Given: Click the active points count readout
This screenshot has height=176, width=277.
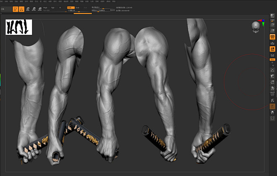Looking at the screenshot, I should 124,8.
